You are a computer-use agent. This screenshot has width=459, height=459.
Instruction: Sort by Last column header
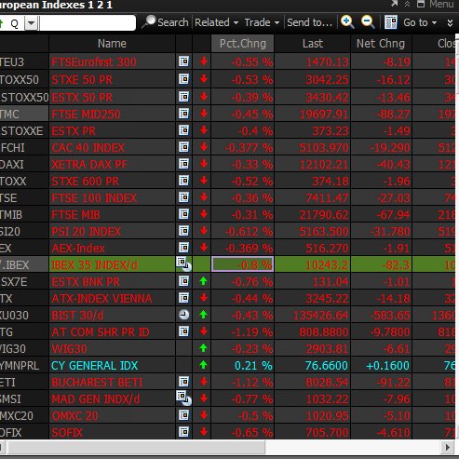tap(313, 44)
